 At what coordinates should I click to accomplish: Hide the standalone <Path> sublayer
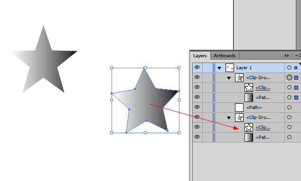click(197, 107)
